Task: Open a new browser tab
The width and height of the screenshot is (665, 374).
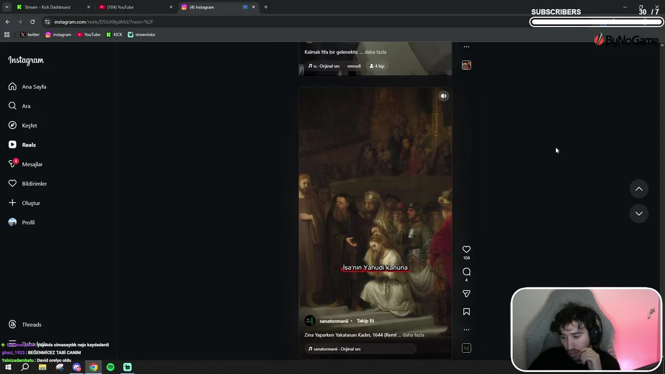Action: point(266,7)
